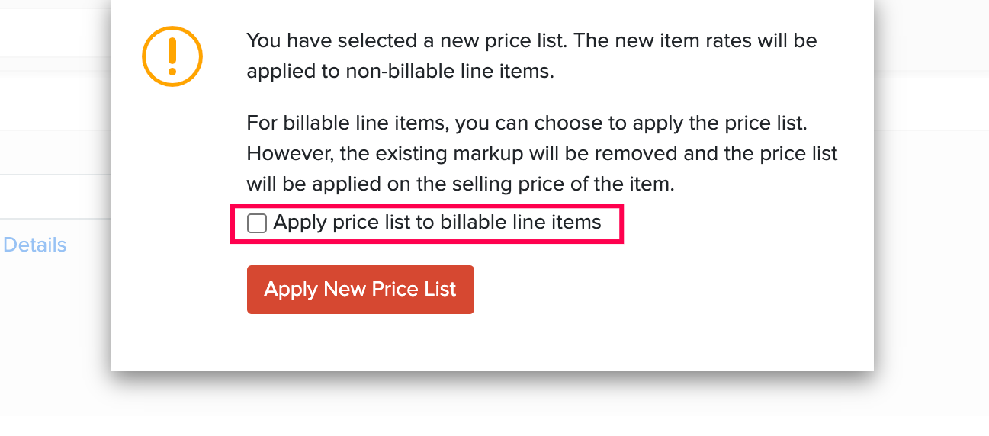Click the line "applied to non-billable line items."
Screen dimensions: 989x436
400,72
